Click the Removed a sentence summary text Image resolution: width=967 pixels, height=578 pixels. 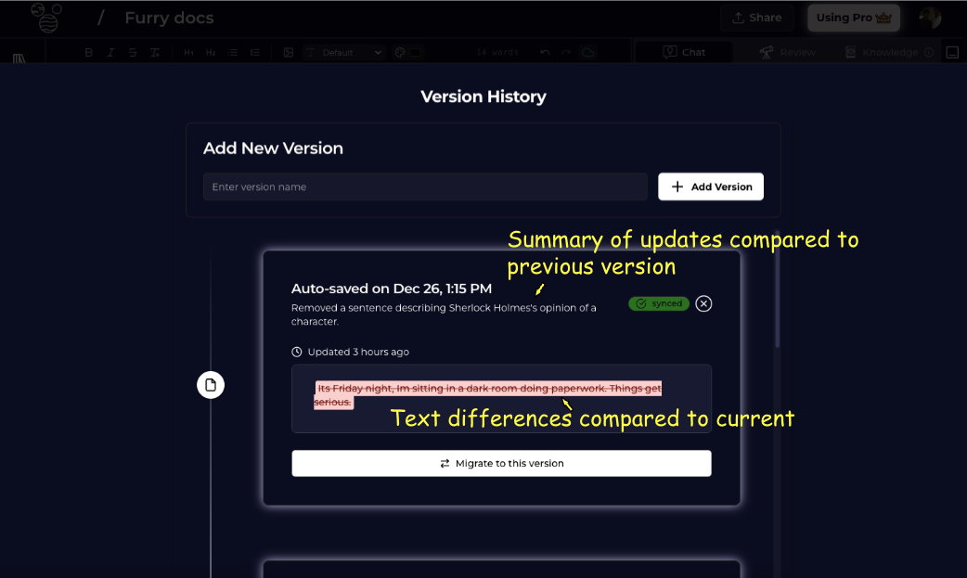[x=444, y=315]
